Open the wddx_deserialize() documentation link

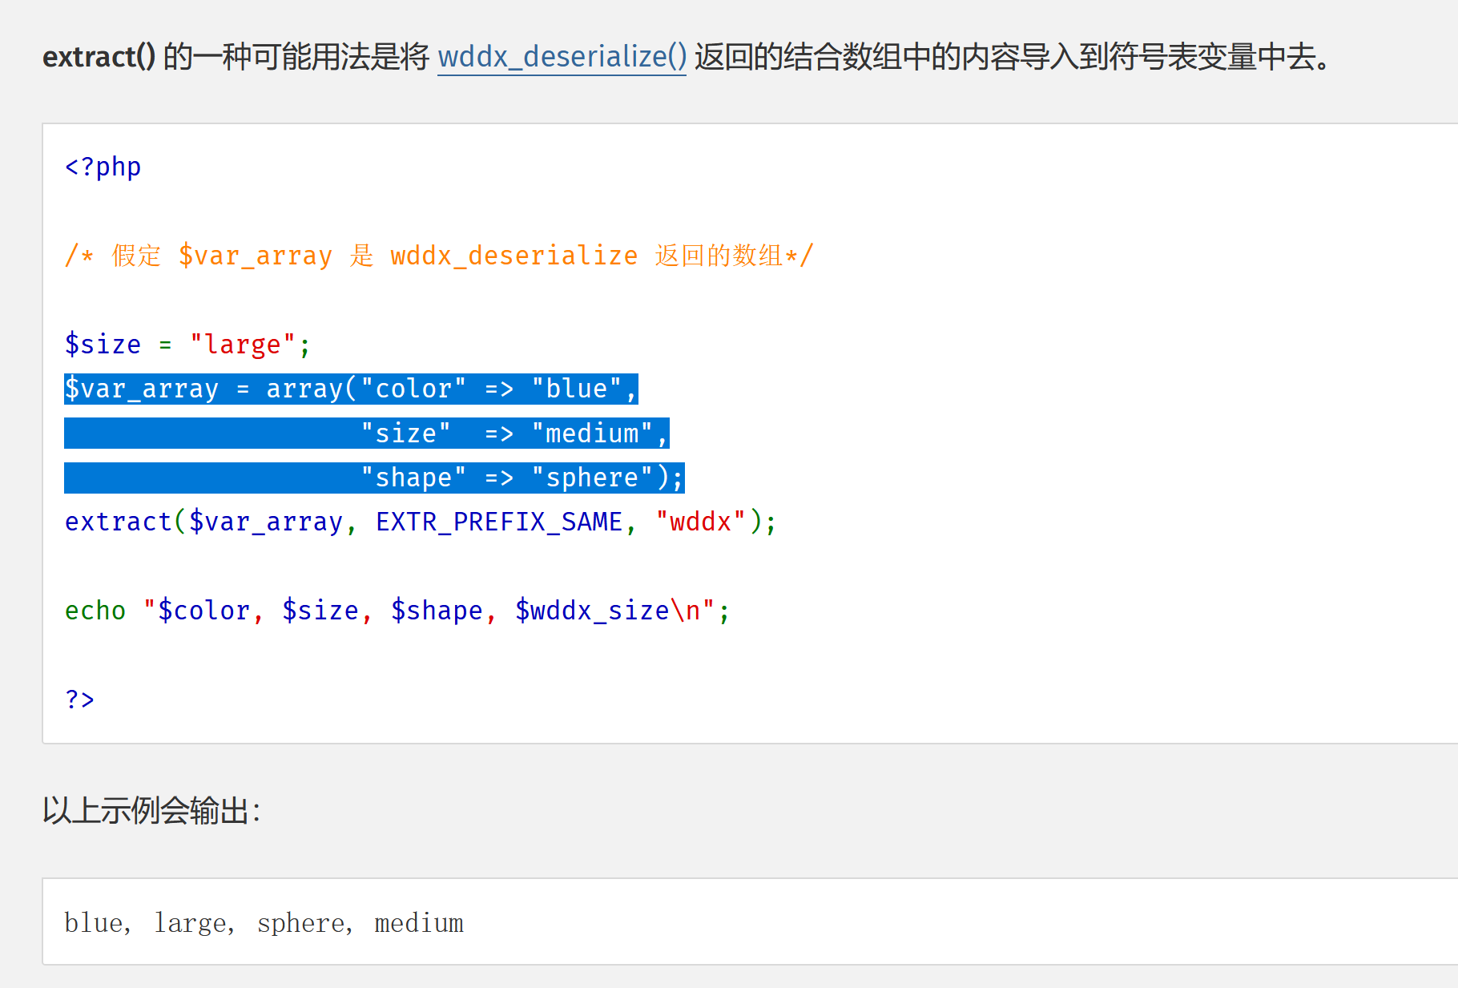coord(562,57)
